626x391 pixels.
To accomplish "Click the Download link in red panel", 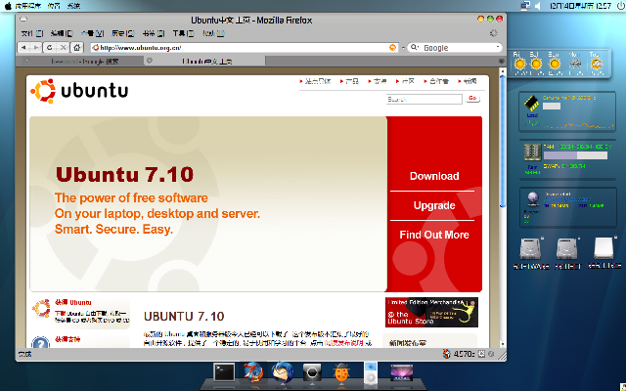I will pos(434,176).
